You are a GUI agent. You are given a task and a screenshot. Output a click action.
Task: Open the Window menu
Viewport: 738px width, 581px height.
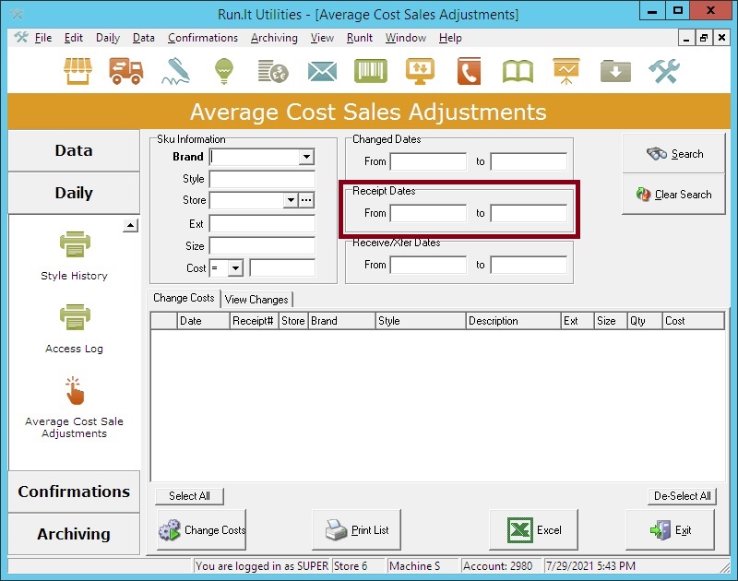(x=406, y=38)
